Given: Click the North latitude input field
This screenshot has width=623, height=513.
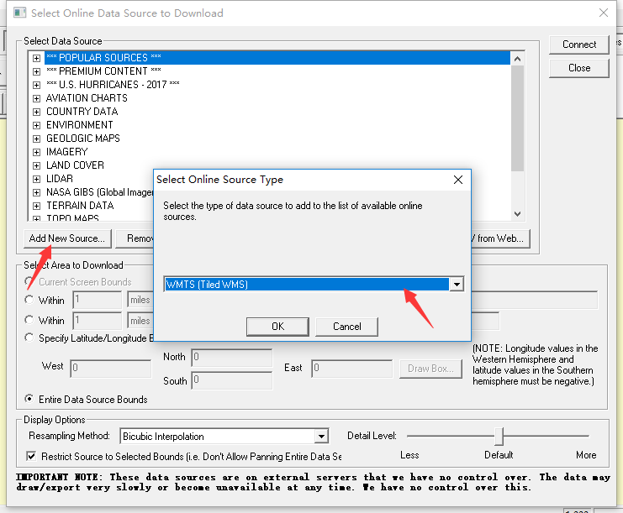Looking at the screenshot, I should (231, 357).
